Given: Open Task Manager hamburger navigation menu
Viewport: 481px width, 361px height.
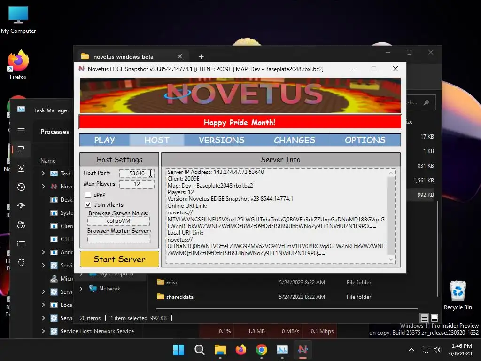Looking at the screenshot, I should pyautogui.click(x=21, y=131).
